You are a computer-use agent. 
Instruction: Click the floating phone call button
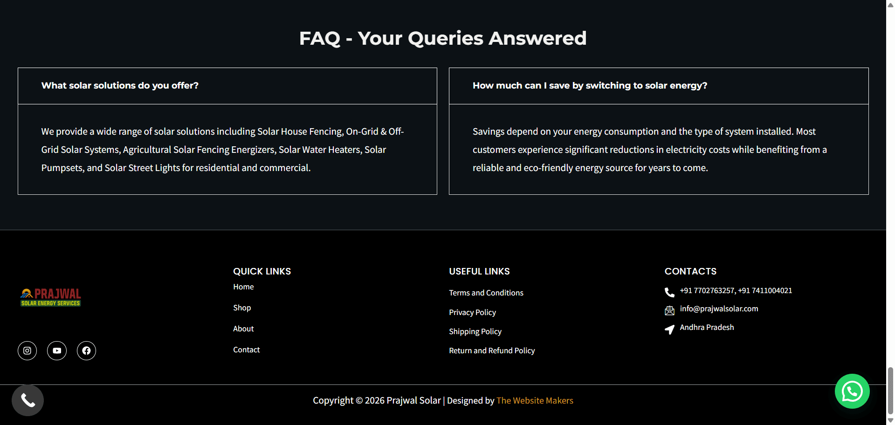tap(28, 400)
